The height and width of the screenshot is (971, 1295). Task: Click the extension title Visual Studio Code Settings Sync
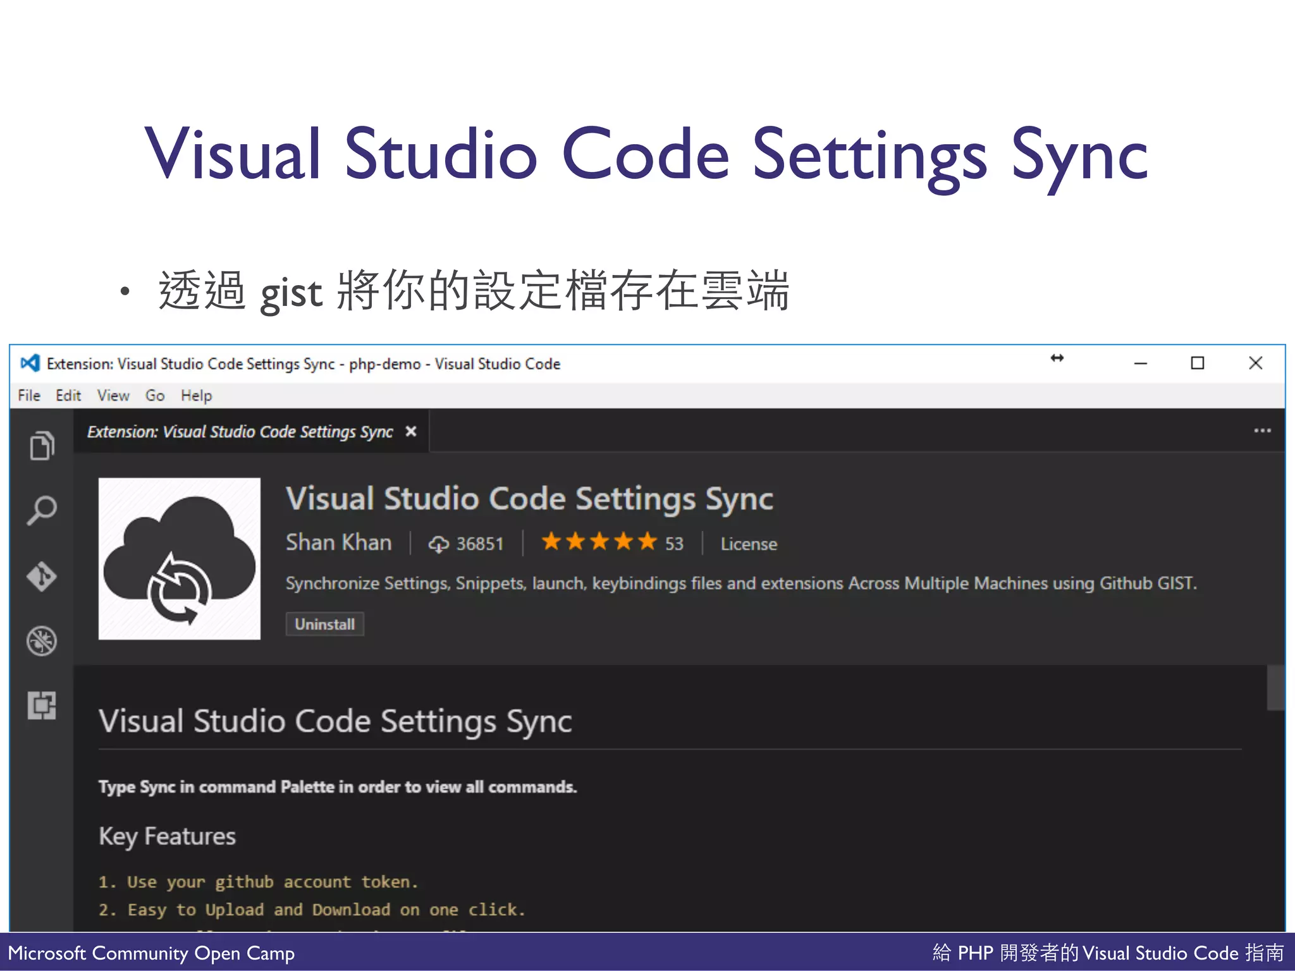pos(529,499)
